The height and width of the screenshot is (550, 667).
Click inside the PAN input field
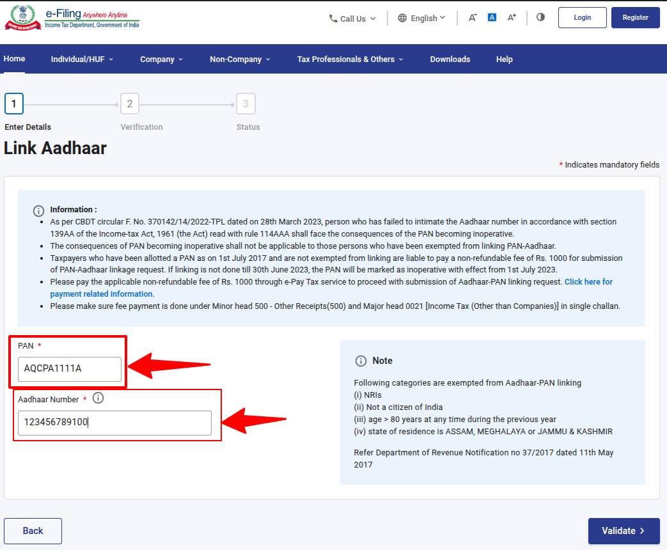click(x=70, y=369)
